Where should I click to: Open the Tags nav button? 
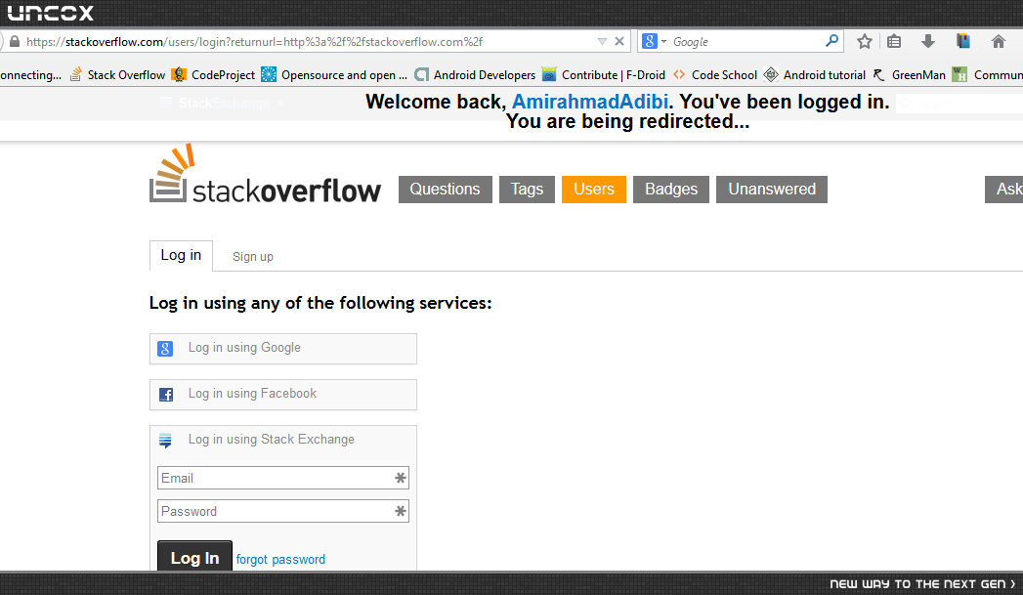pos(527,190)
